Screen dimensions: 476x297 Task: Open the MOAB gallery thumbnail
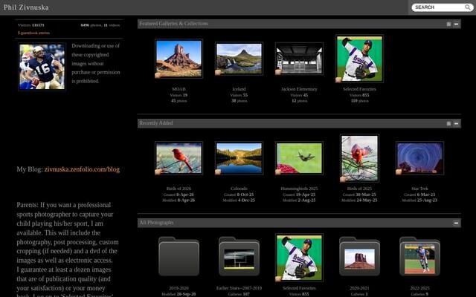pyautogui.click(x=178, y=59)
